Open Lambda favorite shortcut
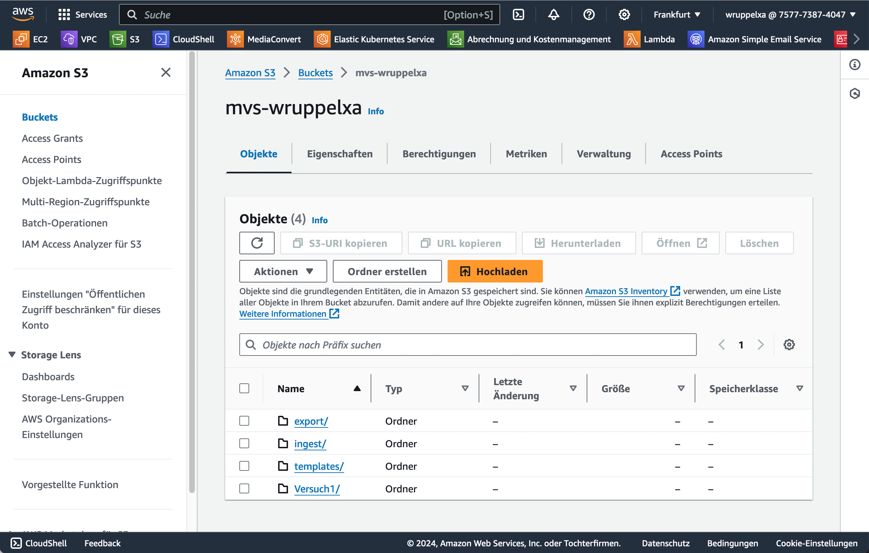Image resolution: width=869 pixels, height=553 pixels. pos(649,39)
